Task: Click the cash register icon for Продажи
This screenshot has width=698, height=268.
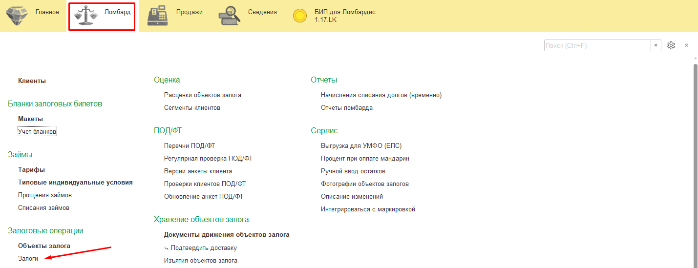Action: pyautogui.click(x=158, y=16)
